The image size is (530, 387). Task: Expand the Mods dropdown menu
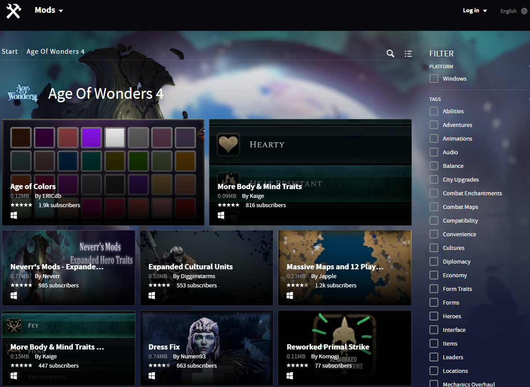[x=49, y=10]
